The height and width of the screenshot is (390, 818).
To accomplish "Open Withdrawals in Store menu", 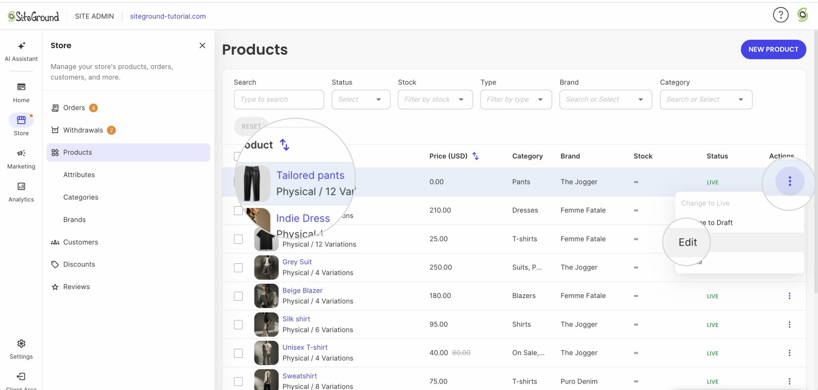I will pyautogui.click(x=128, y=130).
